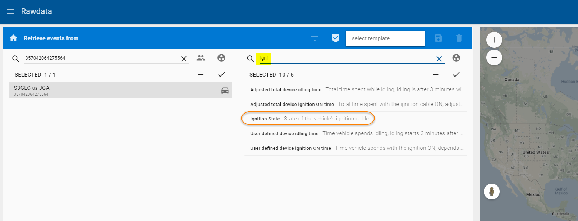
Task: Click the Street View pegman icon
Action: (x=491, y=192)
